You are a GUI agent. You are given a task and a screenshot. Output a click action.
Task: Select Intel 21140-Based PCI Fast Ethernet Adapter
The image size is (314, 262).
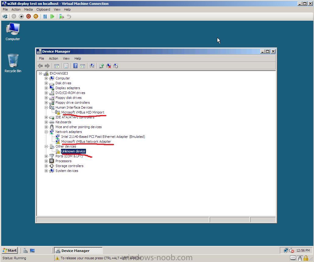pyautogui.click(x=103, y=137)
